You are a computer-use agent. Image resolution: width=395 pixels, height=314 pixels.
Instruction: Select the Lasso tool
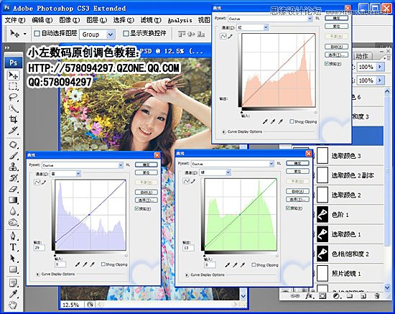coord(13,97)
